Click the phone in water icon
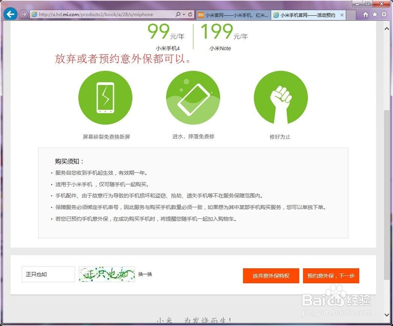 point(193,98)
